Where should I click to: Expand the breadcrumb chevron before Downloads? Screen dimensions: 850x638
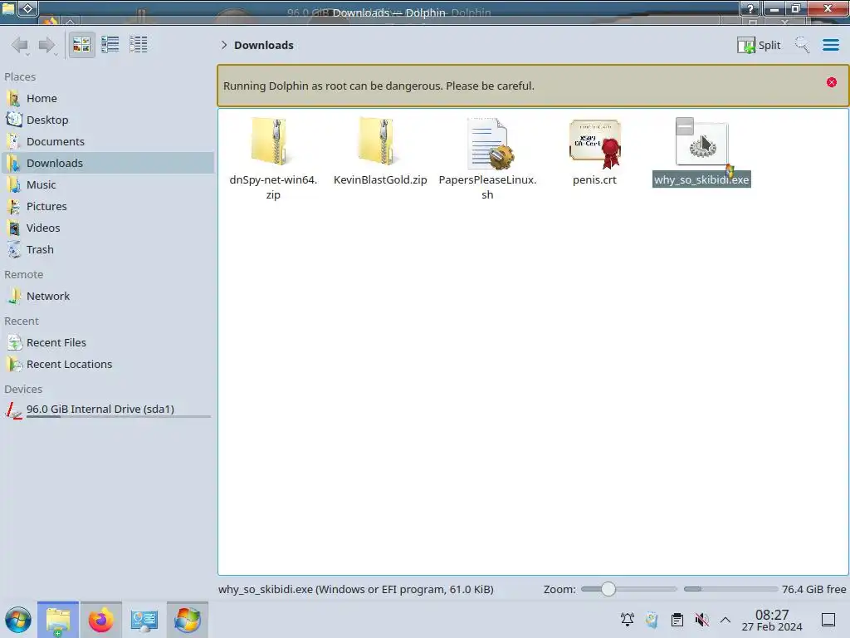224,45
